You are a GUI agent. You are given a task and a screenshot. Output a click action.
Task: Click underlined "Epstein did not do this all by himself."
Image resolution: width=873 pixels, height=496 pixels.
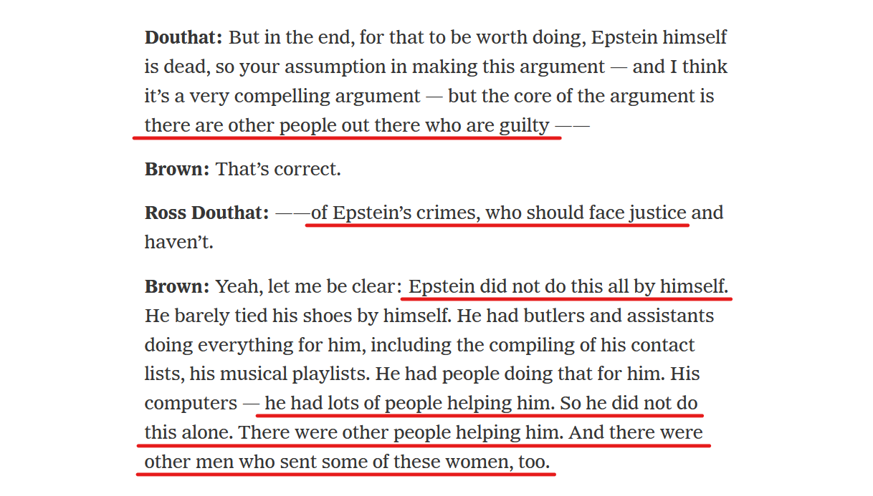point(568,287)
